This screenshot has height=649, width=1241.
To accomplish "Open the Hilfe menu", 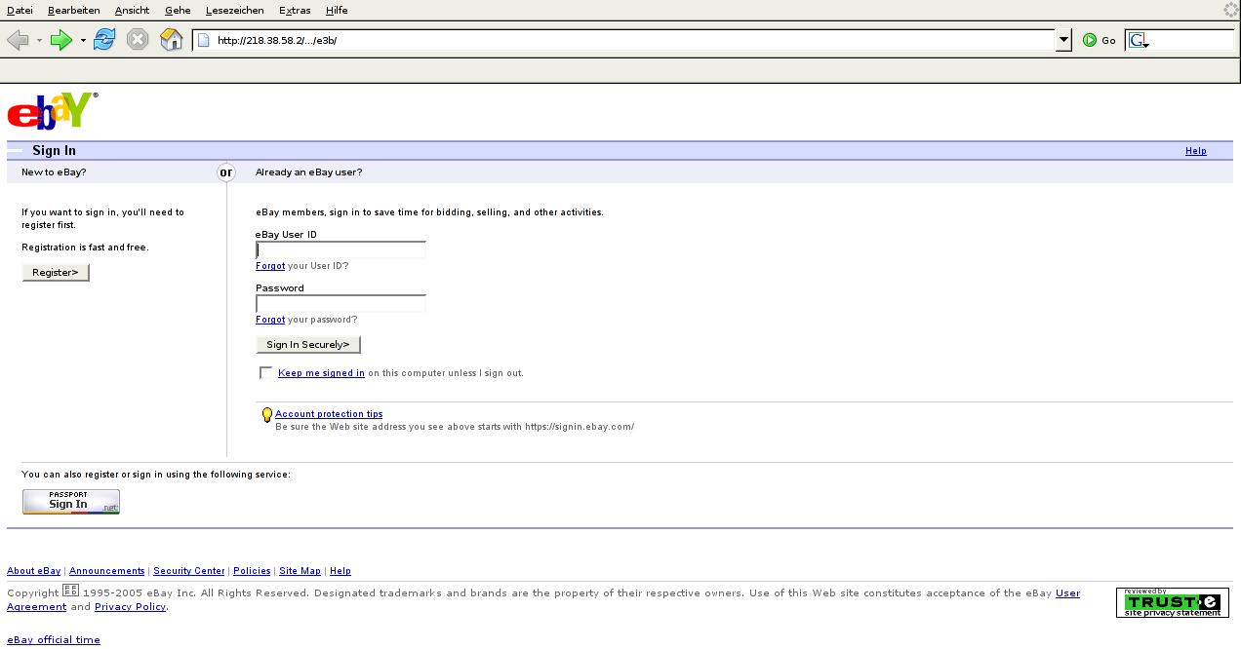I will coord(337,10).
